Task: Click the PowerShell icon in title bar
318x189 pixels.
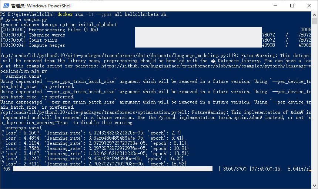Action: coord(6,6)
